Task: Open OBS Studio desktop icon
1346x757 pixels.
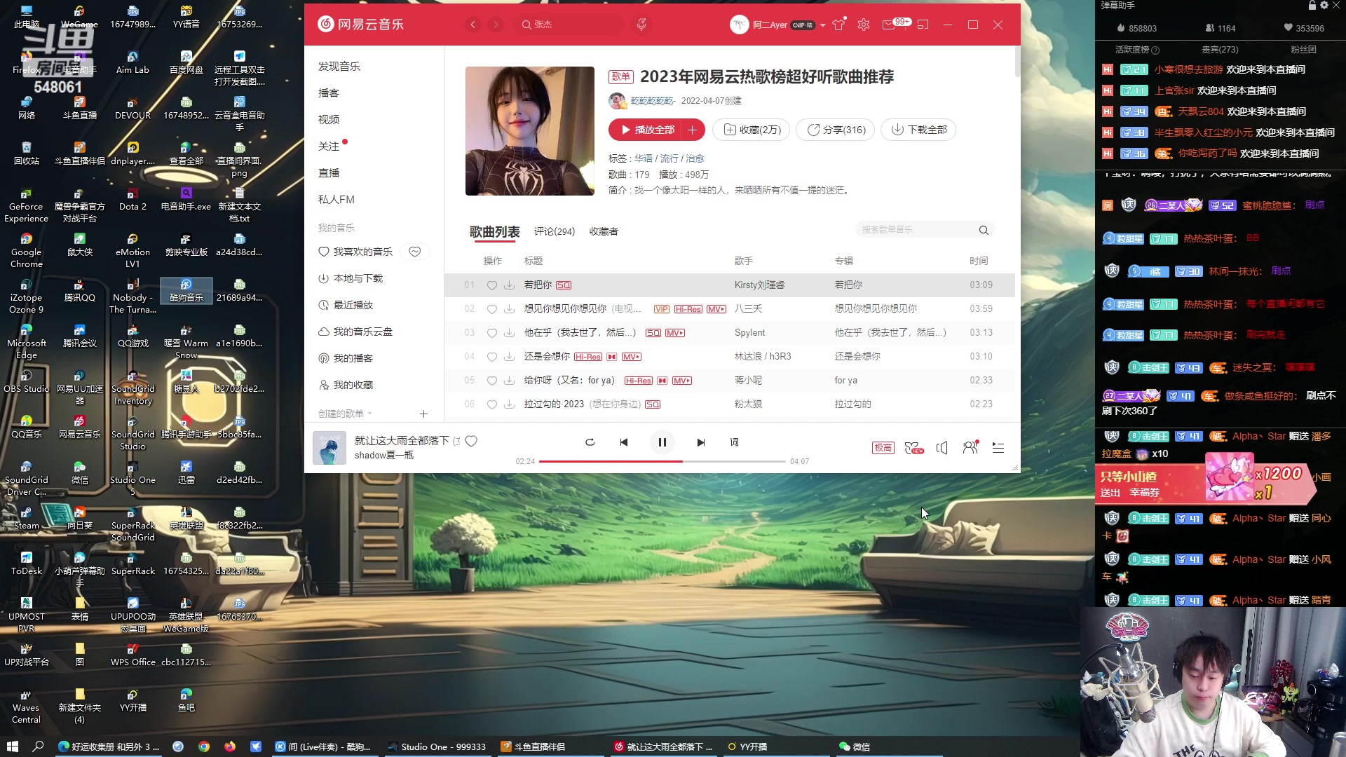Action: (x=27, y=381)
